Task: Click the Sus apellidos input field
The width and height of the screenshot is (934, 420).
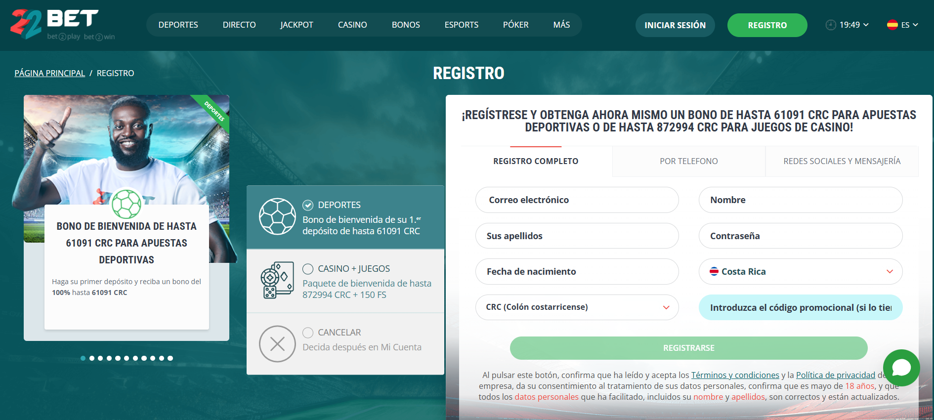Action: 577,236
